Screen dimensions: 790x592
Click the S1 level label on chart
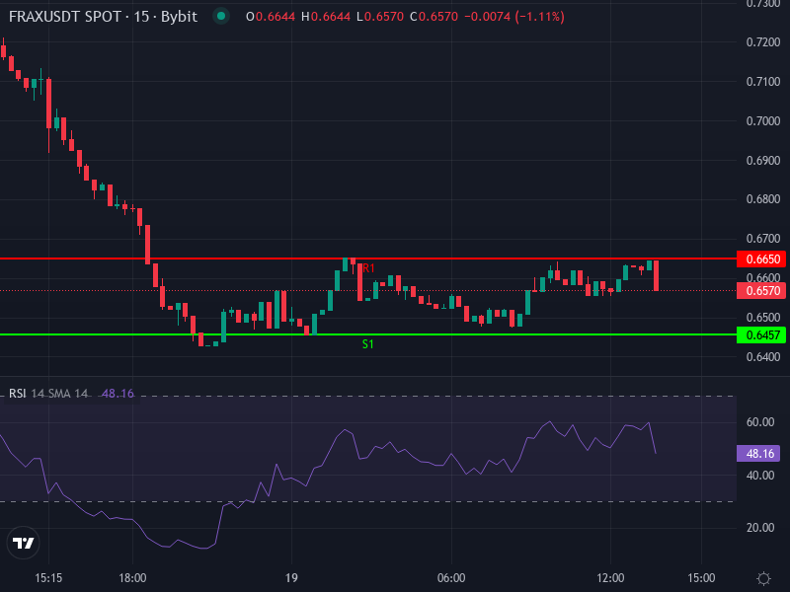coord(368,342)
